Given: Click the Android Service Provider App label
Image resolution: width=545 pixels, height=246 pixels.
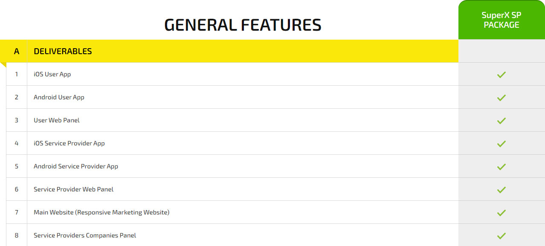Looking at the screenshot, I should 76,166.
